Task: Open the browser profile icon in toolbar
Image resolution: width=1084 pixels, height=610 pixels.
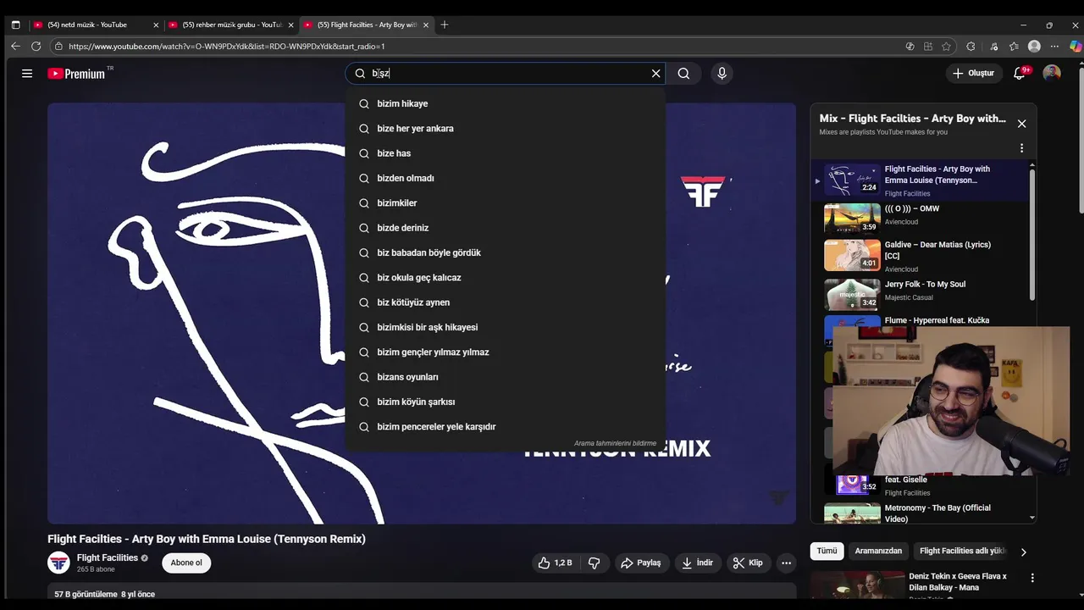Action: point(1034,47)
